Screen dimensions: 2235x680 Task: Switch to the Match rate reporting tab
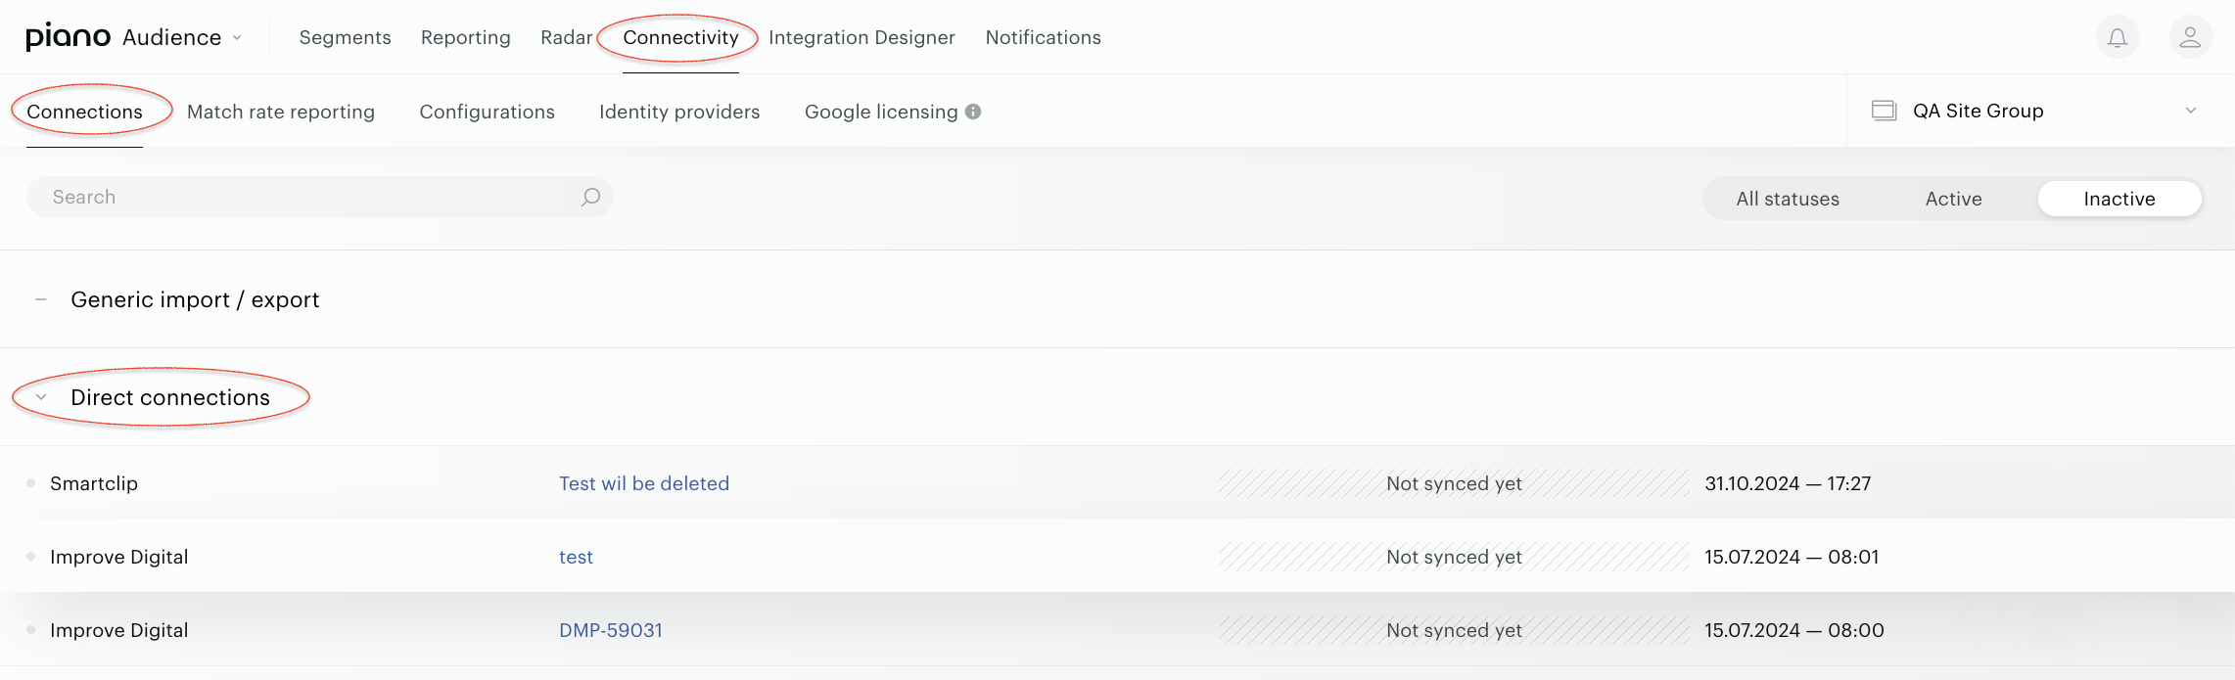coord(281,112)
